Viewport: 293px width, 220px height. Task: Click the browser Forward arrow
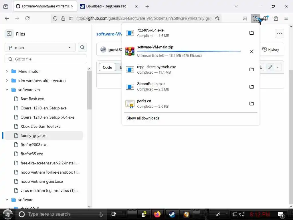click(x=17, y=18)
